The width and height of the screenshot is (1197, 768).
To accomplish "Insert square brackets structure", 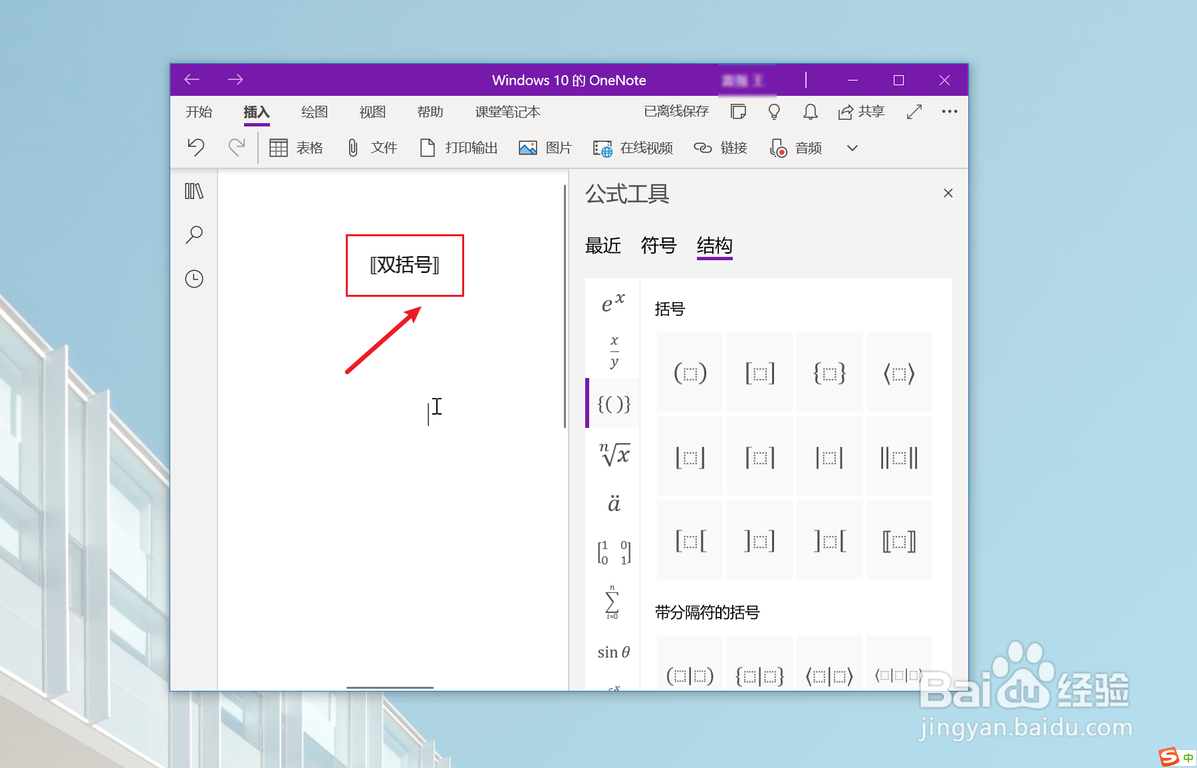I will click(760, 373).
